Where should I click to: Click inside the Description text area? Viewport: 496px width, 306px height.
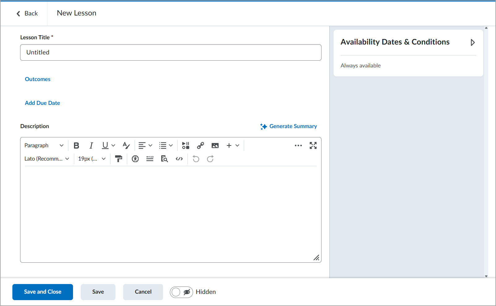click(x=171, y=213)
